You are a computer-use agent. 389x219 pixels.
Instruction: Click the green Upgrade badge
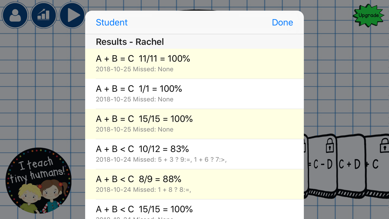[369, 16]
